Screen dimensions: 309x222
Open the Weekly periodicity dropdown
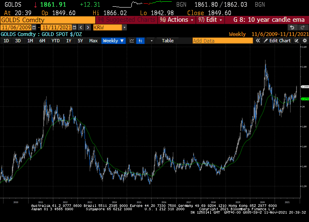coord(113,41)
